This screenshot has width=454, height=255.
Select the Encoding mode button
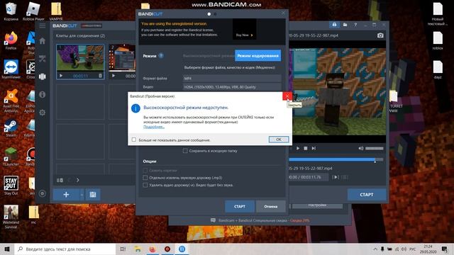[x=258, y=56]
